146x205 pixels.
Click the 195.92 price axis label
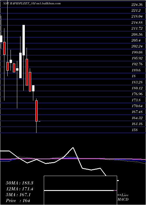coord(137,58)
